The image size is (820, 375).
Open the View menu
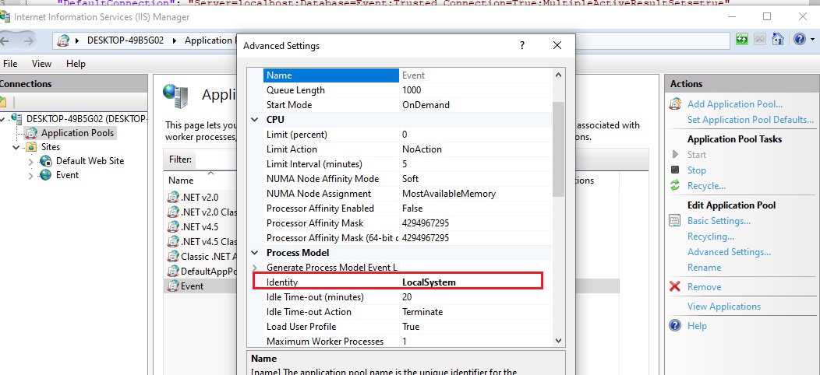tap(41, 64)
